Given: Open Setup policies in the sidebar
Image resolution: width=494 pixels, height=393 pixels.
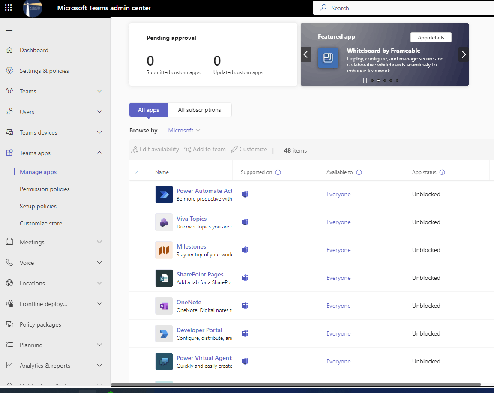Looking at the screenshot, I should 38,206.
